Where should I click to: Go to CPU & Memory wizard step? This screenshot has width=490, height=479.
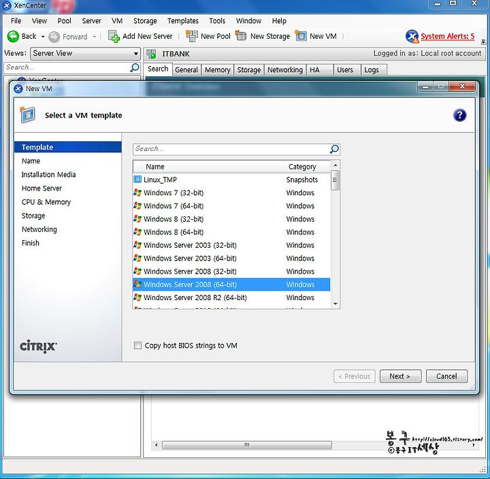click(x=46, y=202)
